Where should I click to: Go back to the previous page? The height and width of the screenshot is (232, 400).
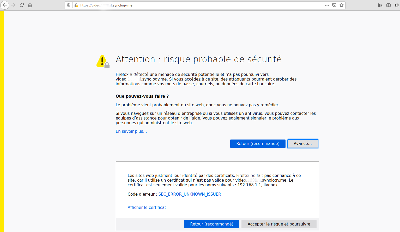click(x=5, y=5)
